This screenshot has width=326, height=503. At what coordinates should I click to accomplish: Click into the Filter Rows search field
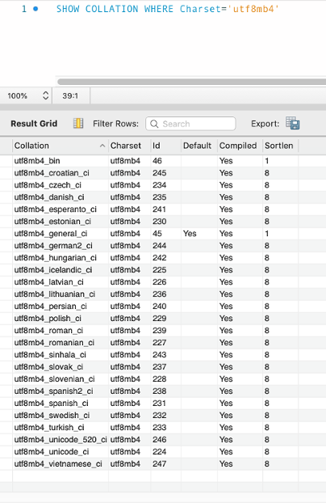(190, 124)
